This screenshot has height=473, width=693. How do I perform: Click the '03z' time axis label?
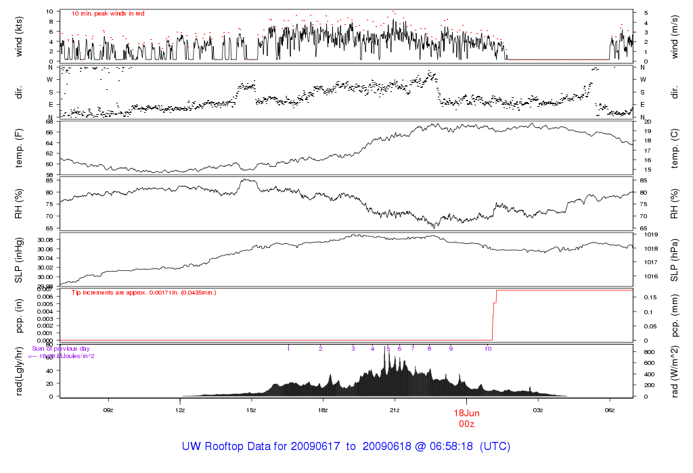[x=538, y=410]
